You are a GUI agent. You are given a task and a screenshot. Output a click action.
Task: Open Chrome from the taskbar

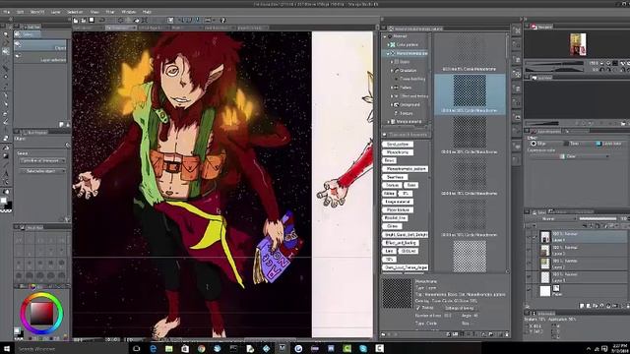point(201,349)
